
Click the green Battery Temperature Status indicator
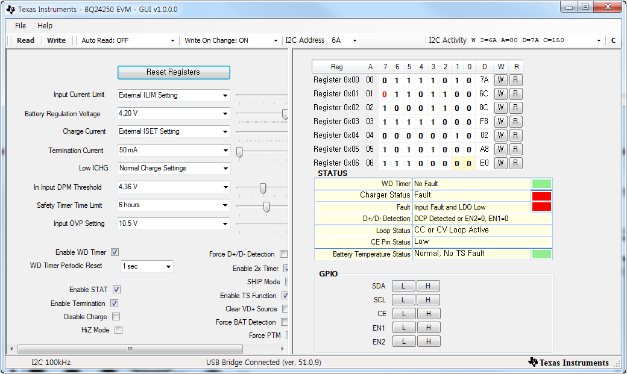pos(541,254)
